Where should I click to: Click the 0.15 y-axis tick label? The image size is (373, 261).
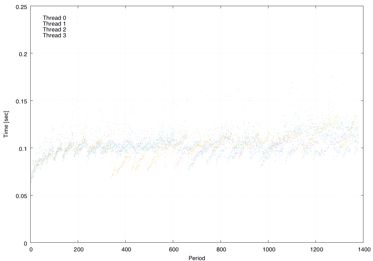pos(21,101)
